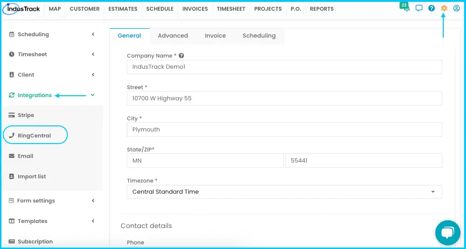Switch to the Invoice tab

click(x=215, y=36)
